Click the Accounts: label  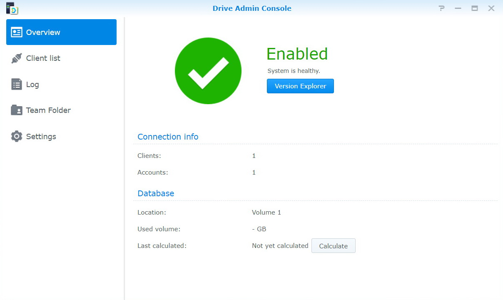(x=153, y=172)
